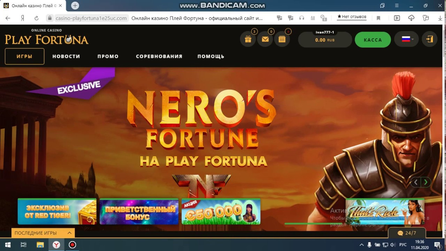Show the previous banner slide arrow
446x251 pixels.
point(416,182)
